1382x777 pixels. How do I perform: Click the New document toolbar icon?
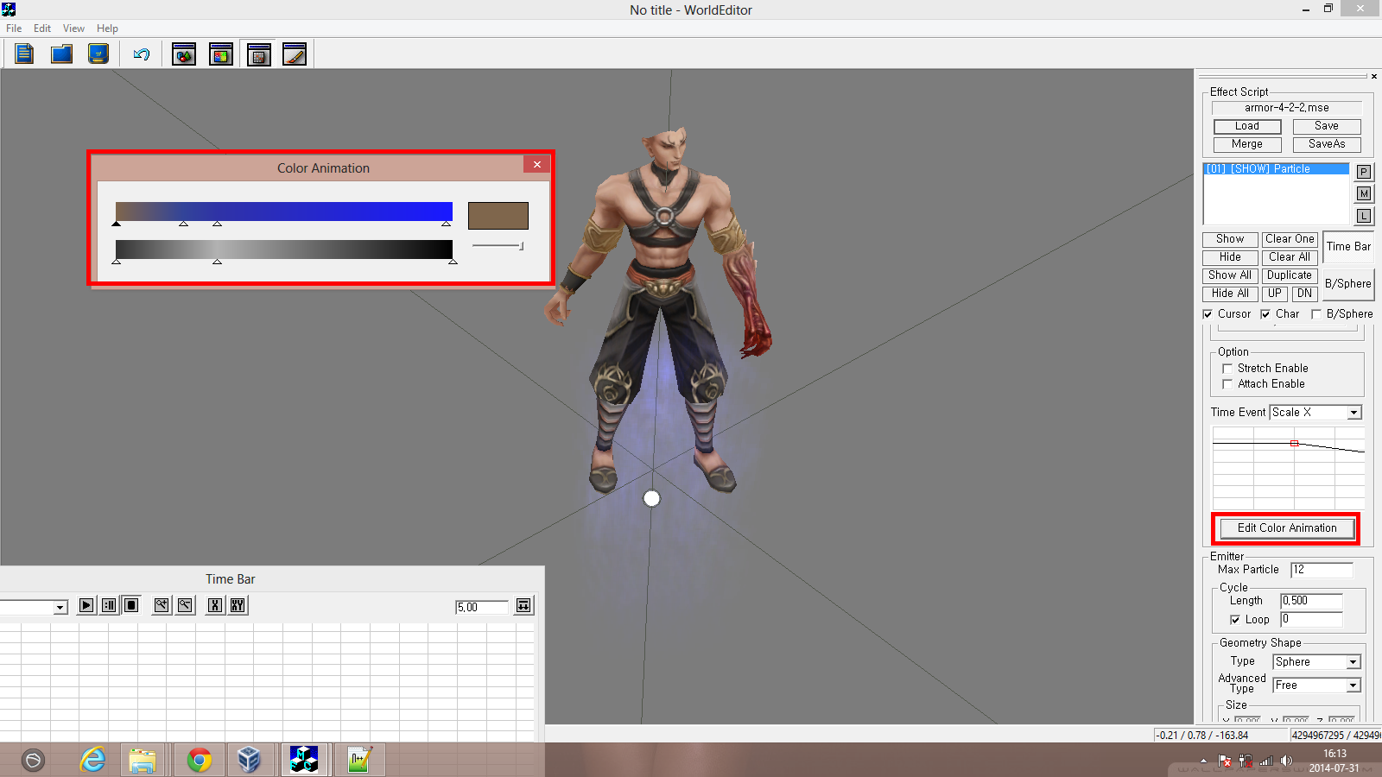click(24, 54)
